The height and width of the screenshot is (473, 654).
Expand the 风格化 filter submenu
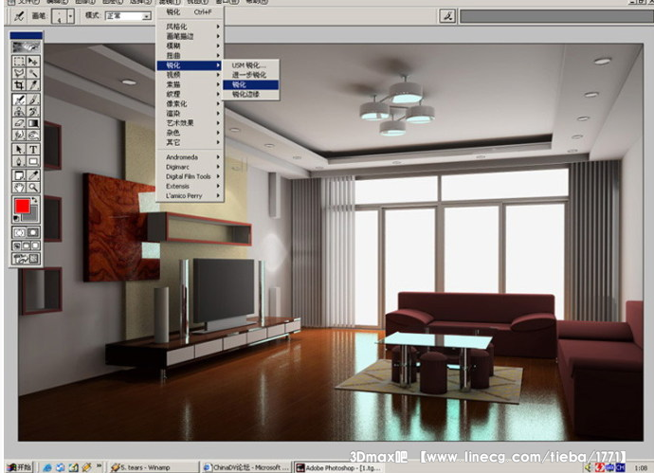(190, 27)
